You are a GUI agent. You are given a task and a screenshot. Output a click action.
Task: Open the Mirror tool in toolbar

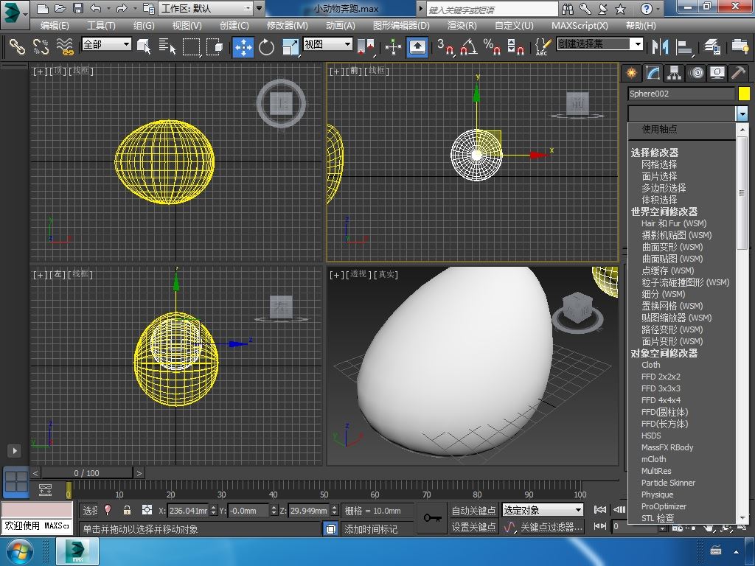point(658,46)
